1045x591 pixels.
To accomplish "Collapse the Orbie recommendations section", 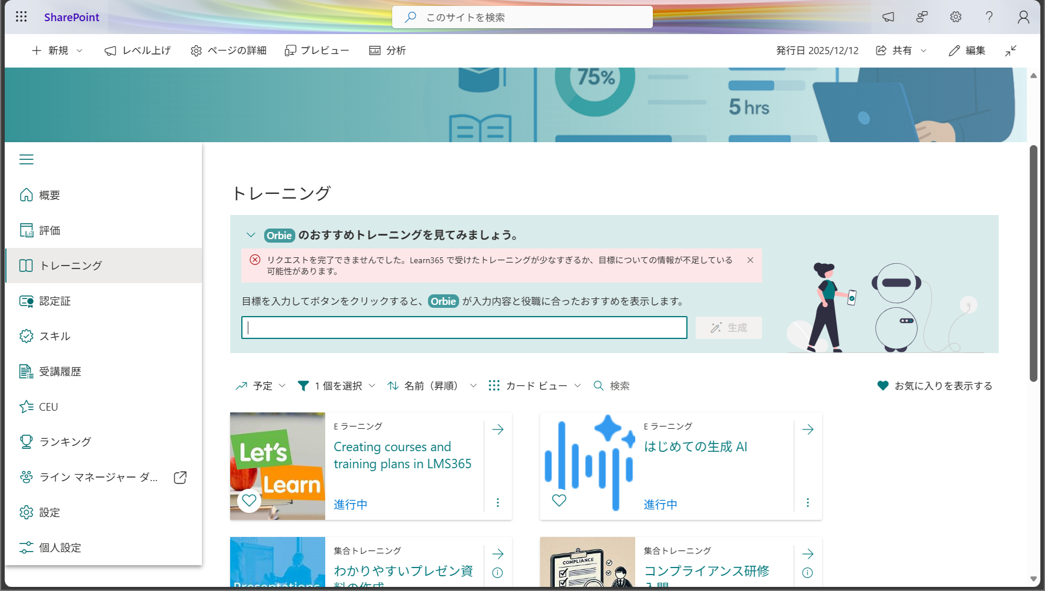I will click(251, 235).
